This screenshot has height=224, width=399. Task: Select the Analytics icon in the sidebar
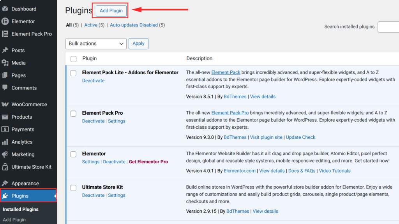6,142
